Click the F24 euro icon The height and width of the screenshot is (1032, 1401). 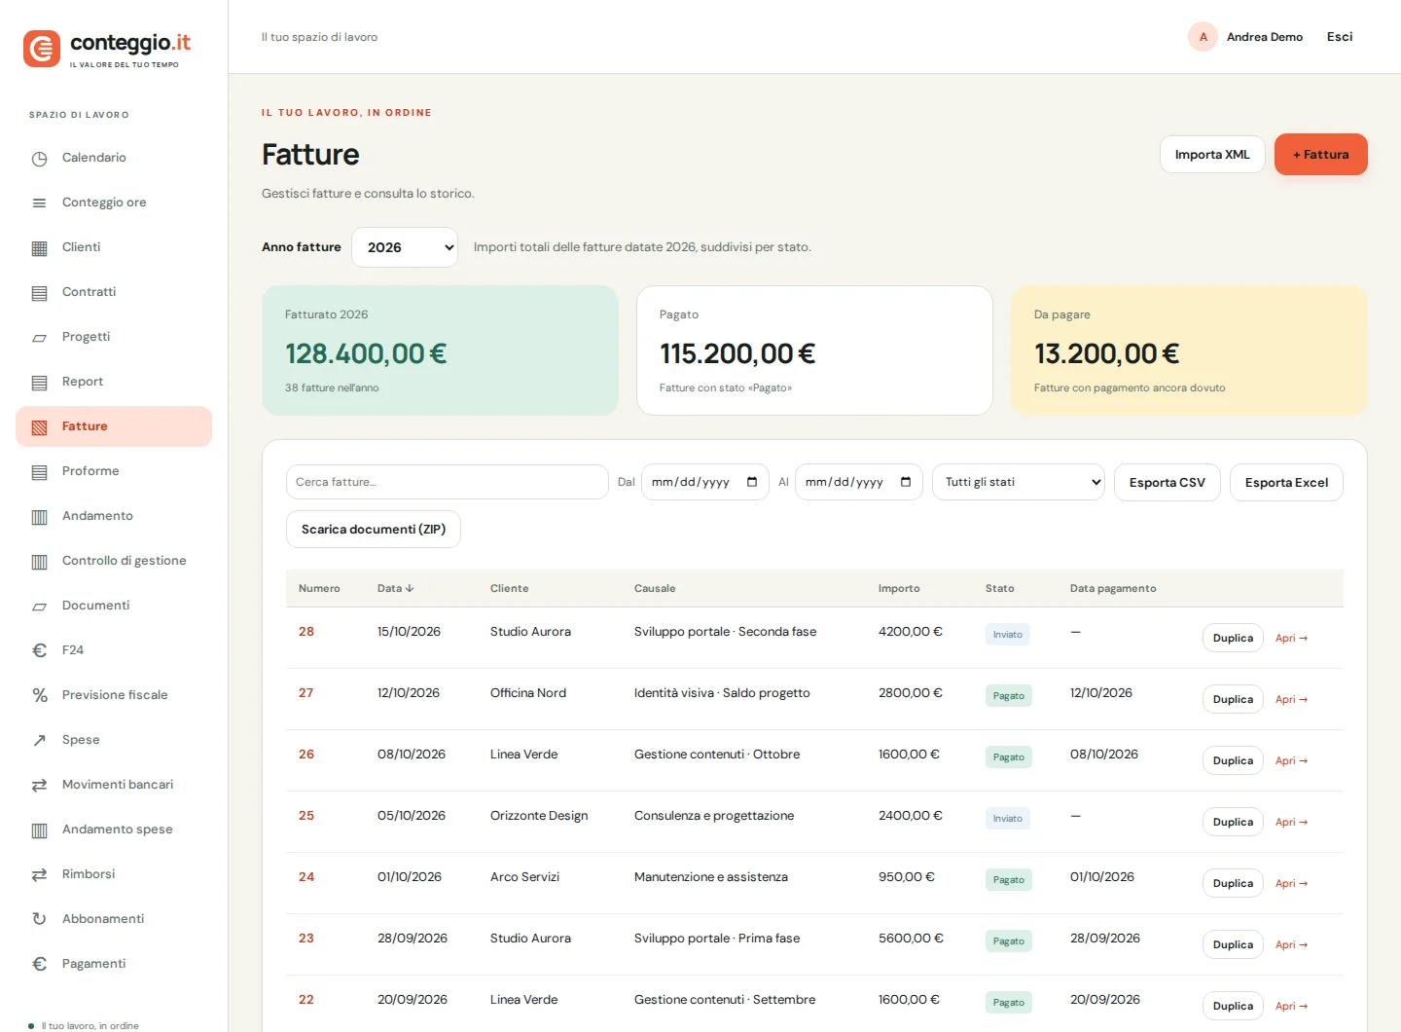point(39,650)
